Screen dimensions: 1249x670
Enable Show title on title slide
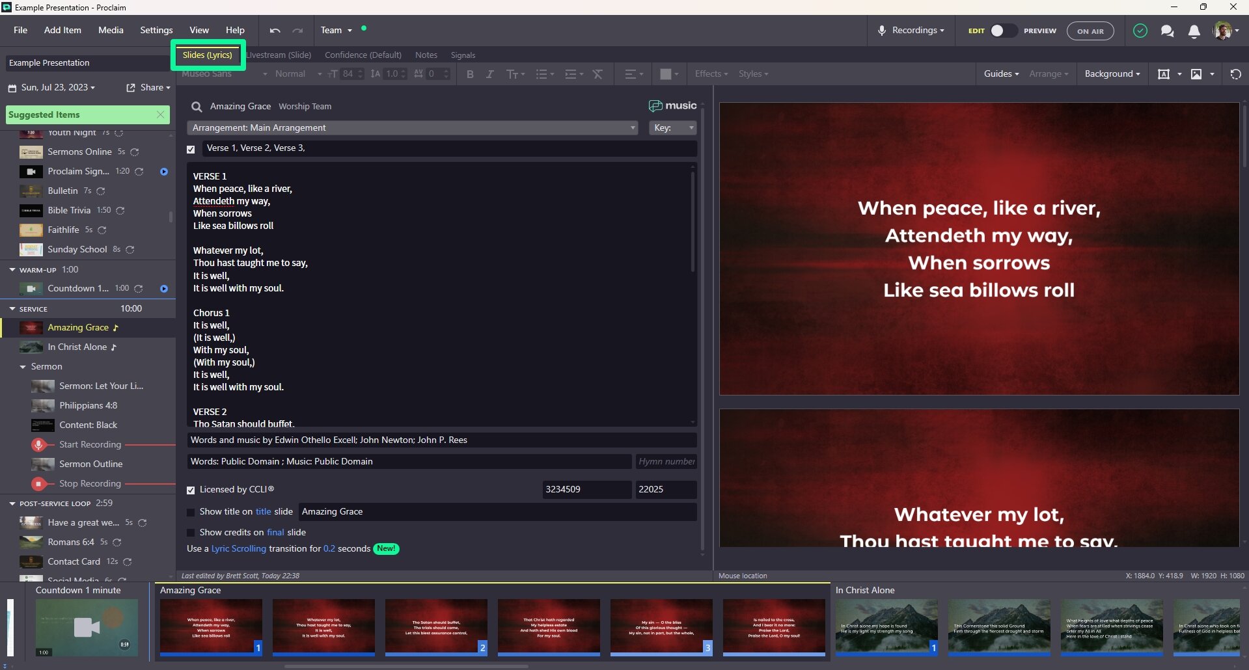(191, 512)
